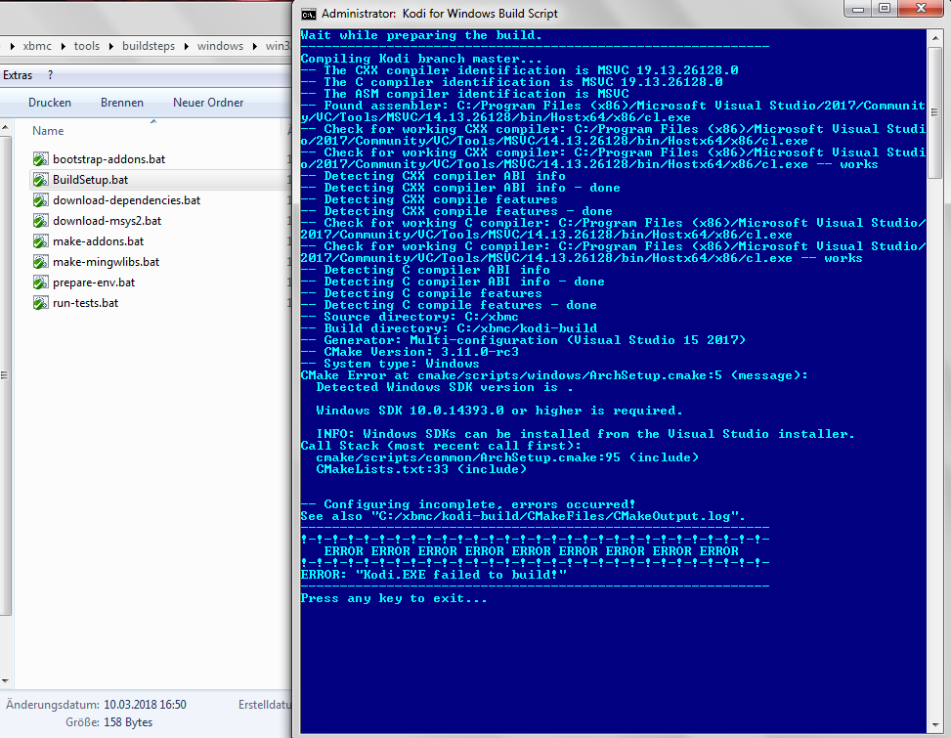This screenshot has width=951, height=738.
Task: Select the make-addons.bat file icon
Action: [41, 241]
